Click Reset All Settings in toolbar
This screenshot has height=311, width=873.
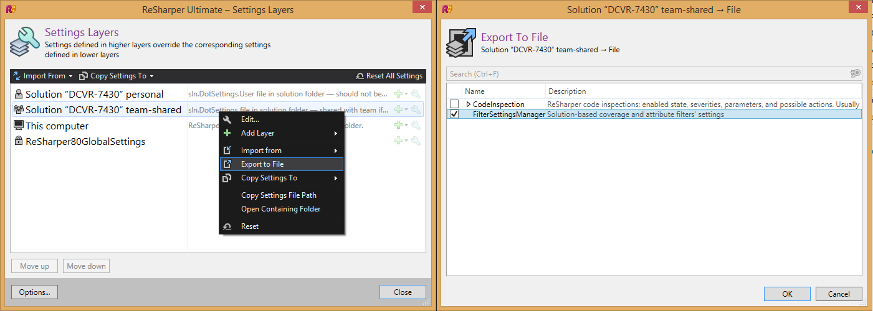click(389, 76)
